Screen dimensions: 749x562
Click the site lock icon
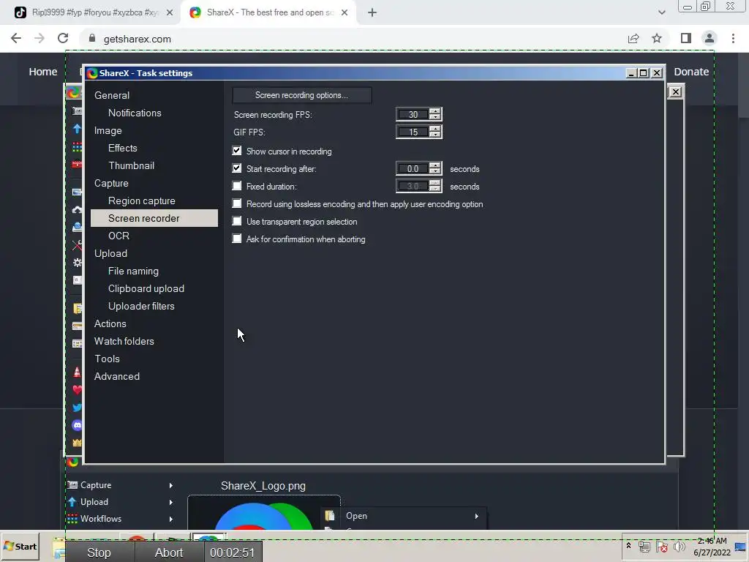pos(92,39)
